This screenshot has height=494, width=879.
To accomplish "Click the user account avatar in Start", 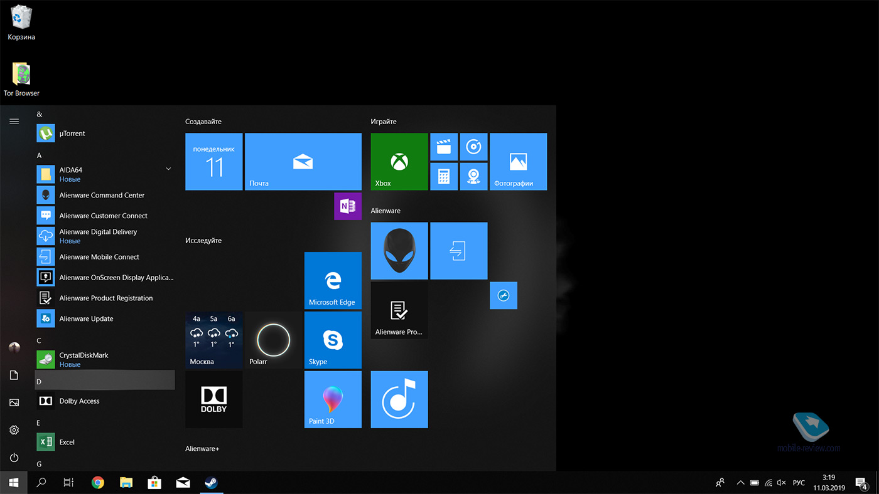I will pyautogui.click(x=14, y=347).
